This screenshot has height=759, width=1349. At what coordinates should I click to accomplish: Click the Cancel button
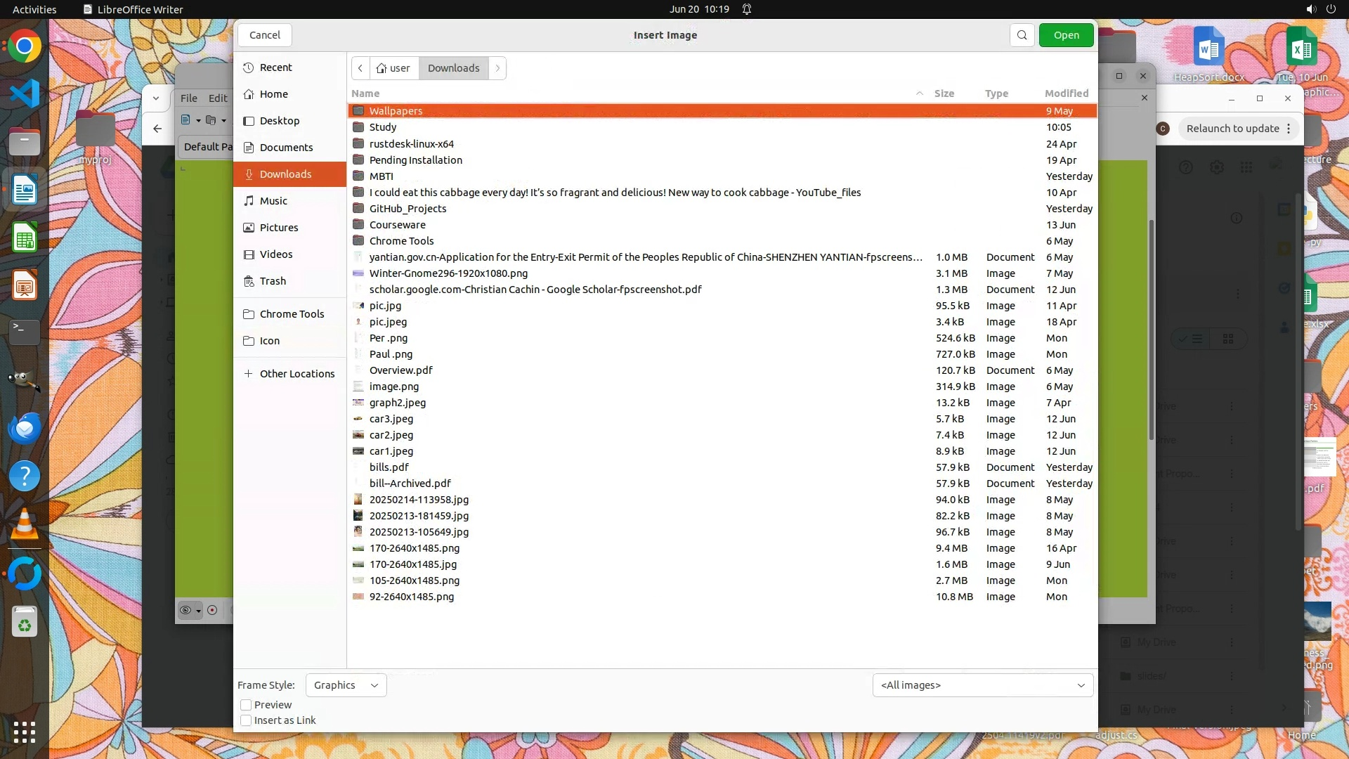coord(264,35)
